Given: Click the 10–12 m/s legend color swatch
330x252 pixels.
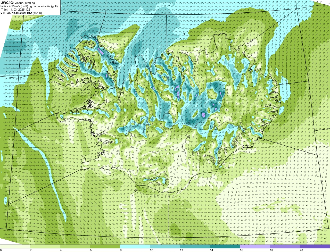Looking at the screenshot, I should point(165,246).
